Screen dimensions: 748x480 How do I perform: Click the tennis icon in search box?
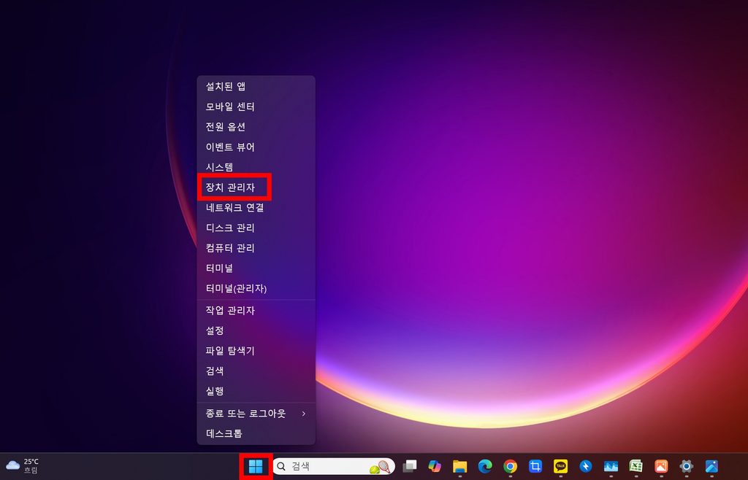380,467
